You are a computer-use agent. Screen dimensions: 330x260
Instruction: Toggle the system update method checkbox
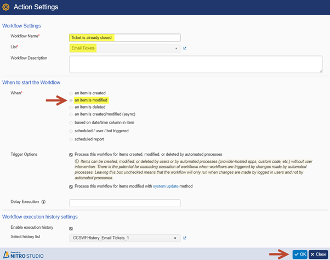coord(71,186)
